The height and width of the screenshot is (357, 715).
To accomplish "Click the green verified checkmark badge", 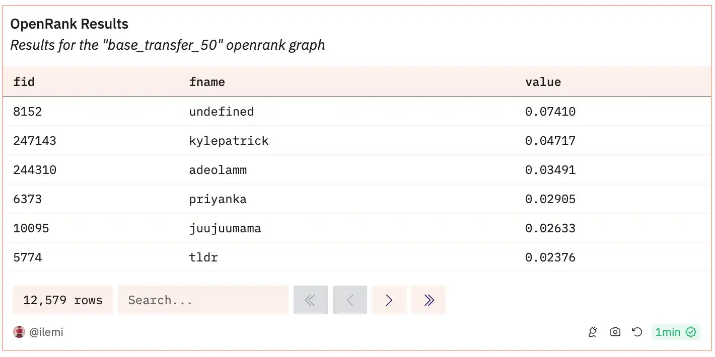I will pos(691,332).
